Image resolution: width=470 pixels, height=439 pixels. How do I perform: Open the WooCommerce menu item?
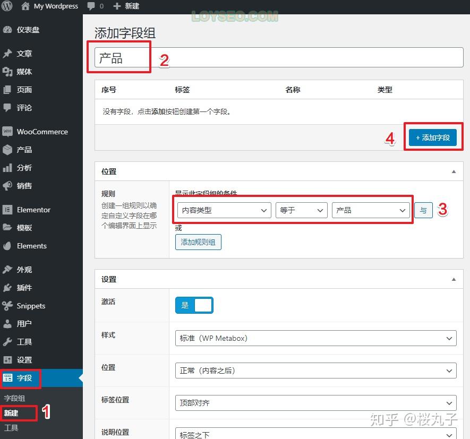click(41, 132)
